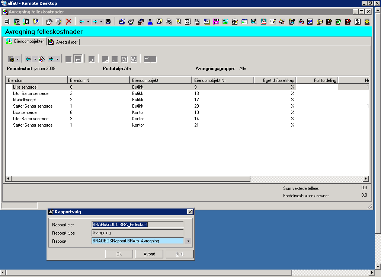The width and height of the screenshot is (381, 277).
Task: Click the Remote Desktop bottom horizontal scrollbar
Action: click(149, 273)
